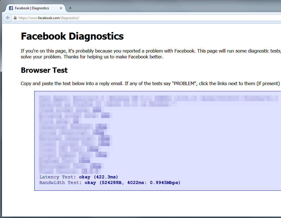Click the Latency Test result line
Screen dimensions: 281x218
79,177
